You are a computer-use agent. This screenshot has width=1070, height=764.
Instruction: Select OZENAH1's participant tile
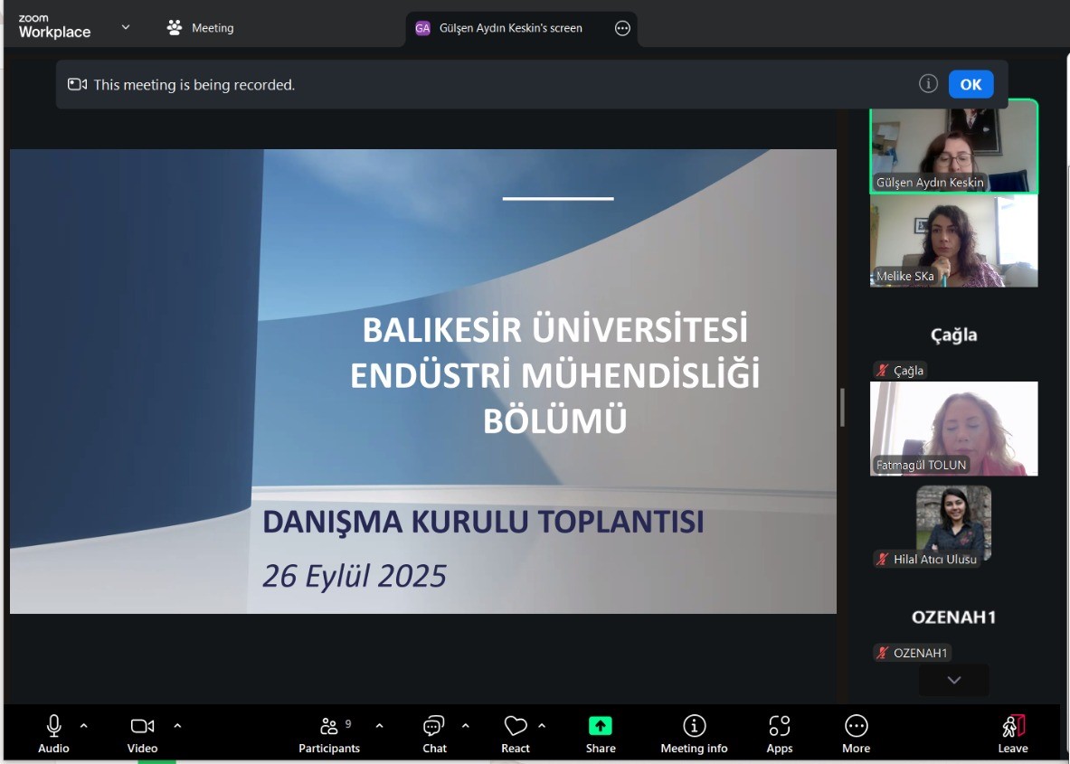(953, 618)
